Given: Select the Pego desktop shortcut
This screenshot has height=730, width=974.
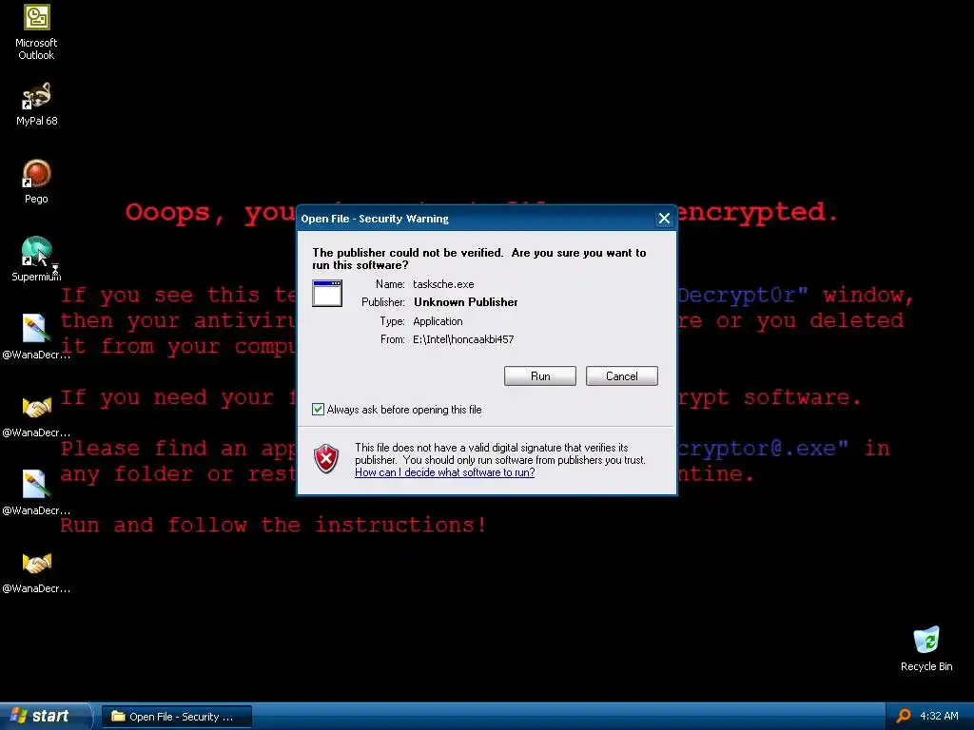Looking at the screenshot, I should 36,182.
